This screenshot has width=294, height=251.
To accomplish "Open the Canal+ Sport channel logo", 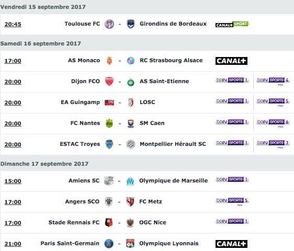I will point(232,24).
